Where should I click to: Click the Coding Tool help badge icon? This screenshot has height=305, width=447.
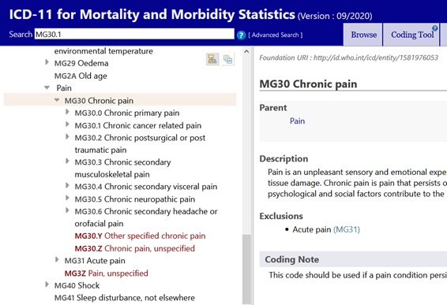coord(434,28)
